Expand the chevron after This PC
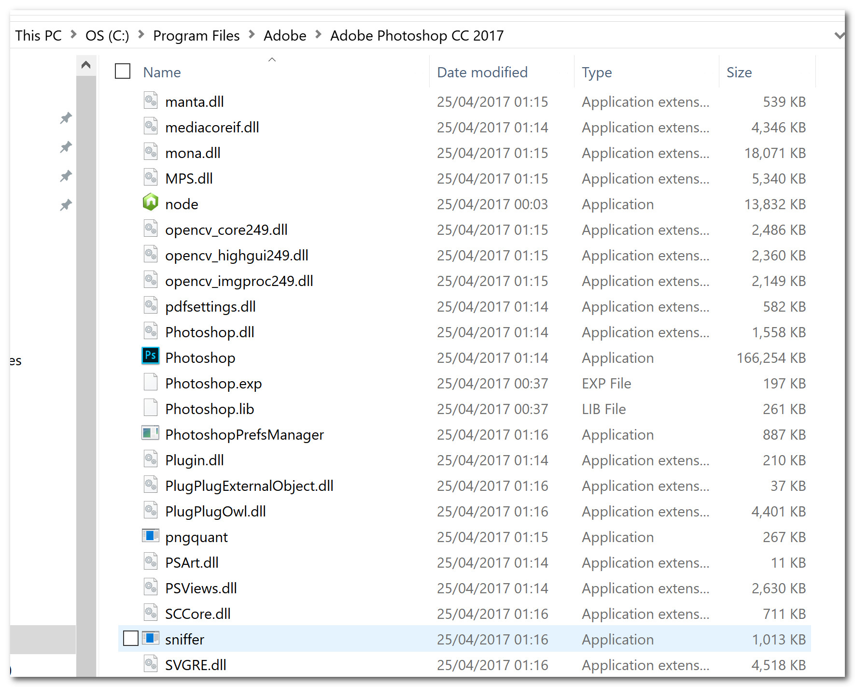Image resolution: width=855 pixels, height=687 pixels. [x=74, y=34]
